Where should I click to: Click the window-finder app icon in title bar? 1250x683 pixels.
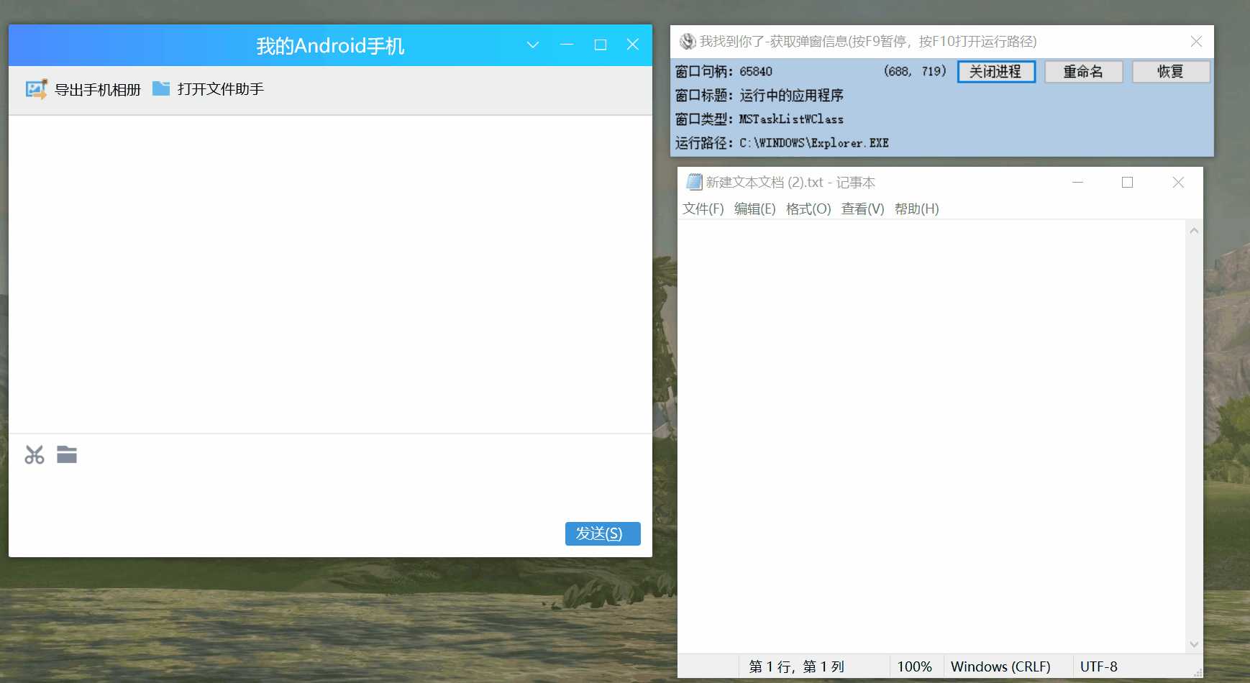coord(688,42)
